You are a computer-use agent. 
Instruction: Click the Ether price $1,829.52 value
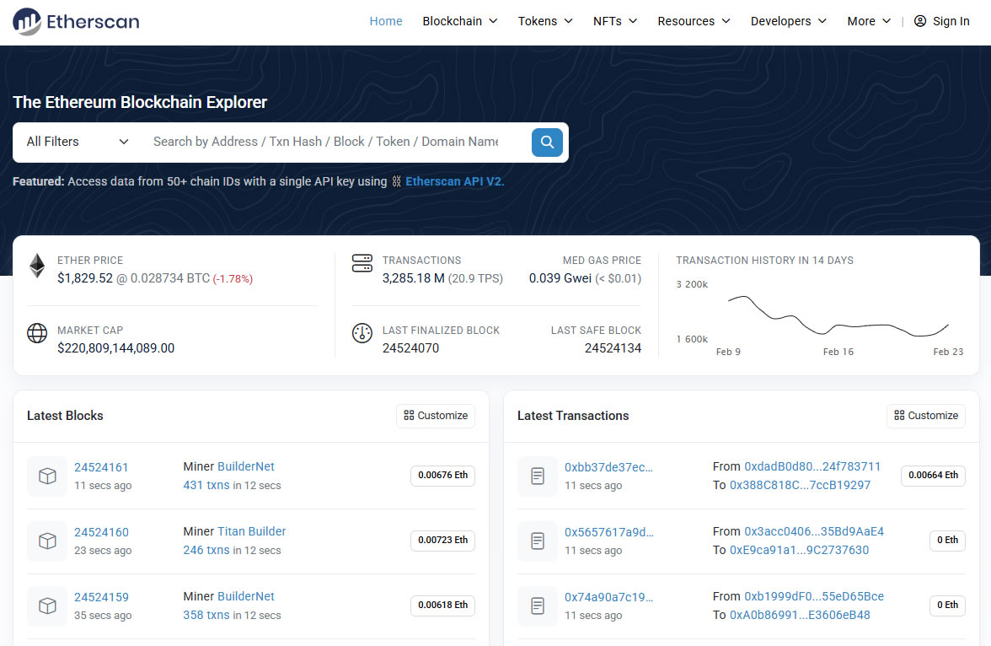84,278
